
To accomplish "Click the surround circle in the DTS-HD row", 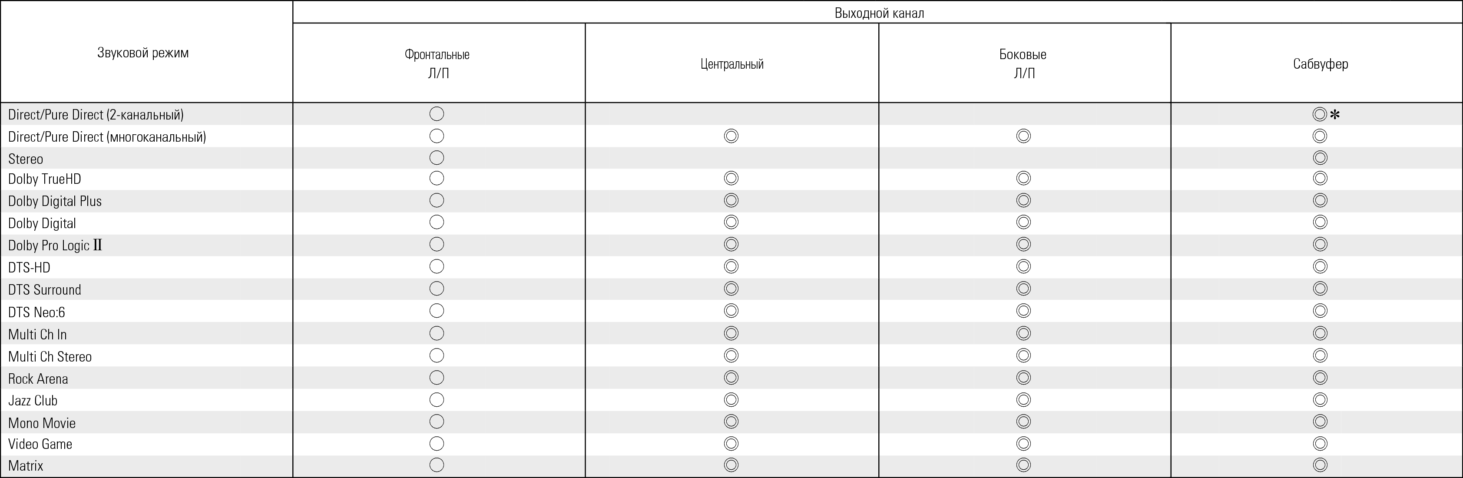I will tap(1023, 266).
